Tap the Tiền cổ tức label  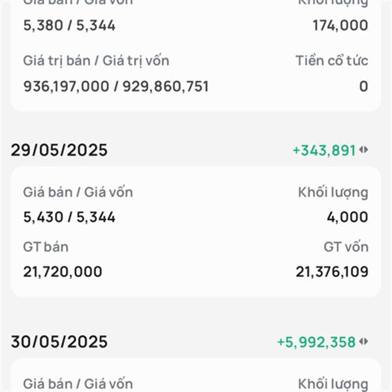(332, 61)
